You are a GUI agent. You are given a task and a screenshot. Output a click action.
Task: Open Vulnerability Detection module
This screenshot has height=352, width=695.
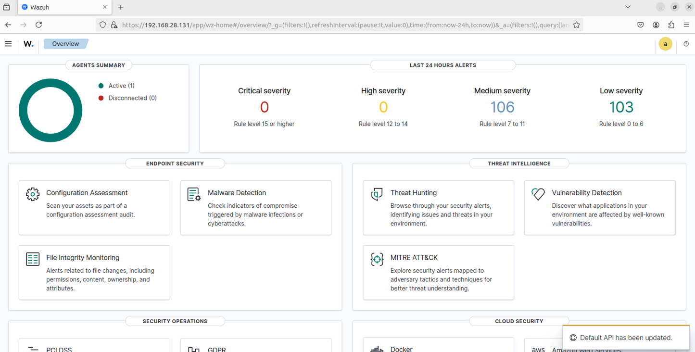coord(600,208)
